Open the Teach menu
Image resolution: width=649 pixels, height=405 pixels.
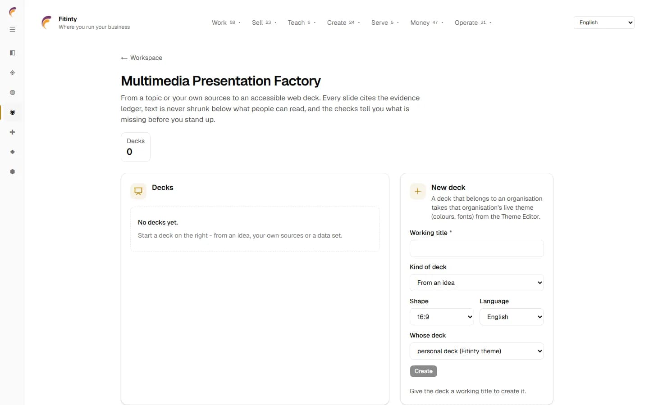(302, 22)
